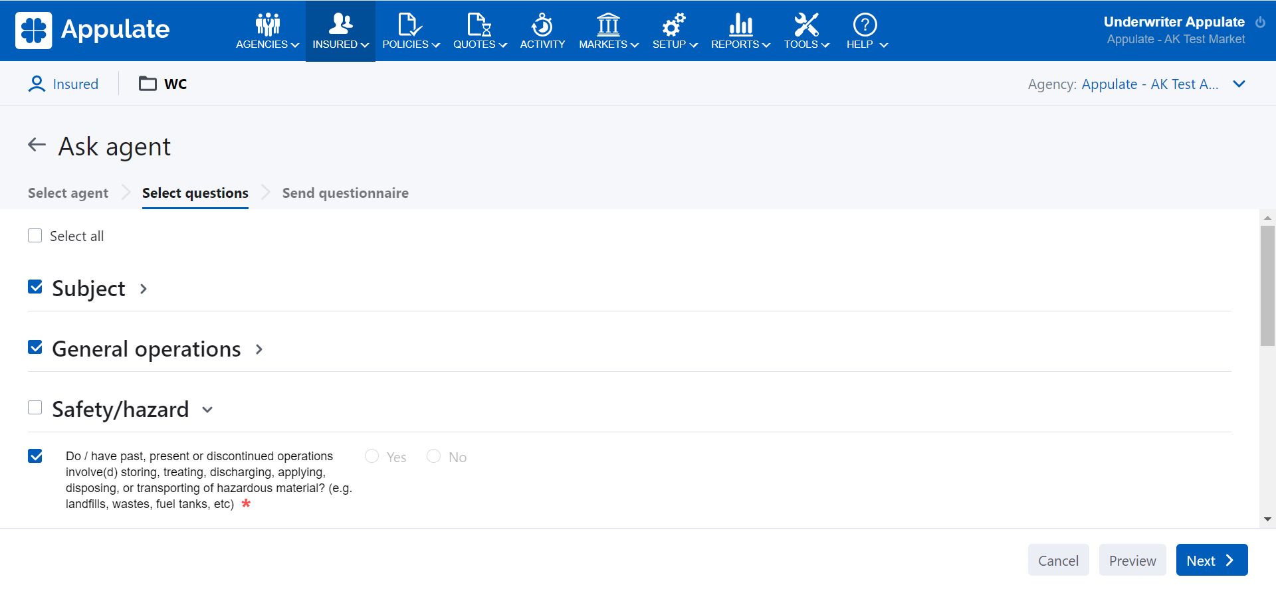Open the Reports bar chart icon
1276x591 pixels.
click(x=740, y=25)
